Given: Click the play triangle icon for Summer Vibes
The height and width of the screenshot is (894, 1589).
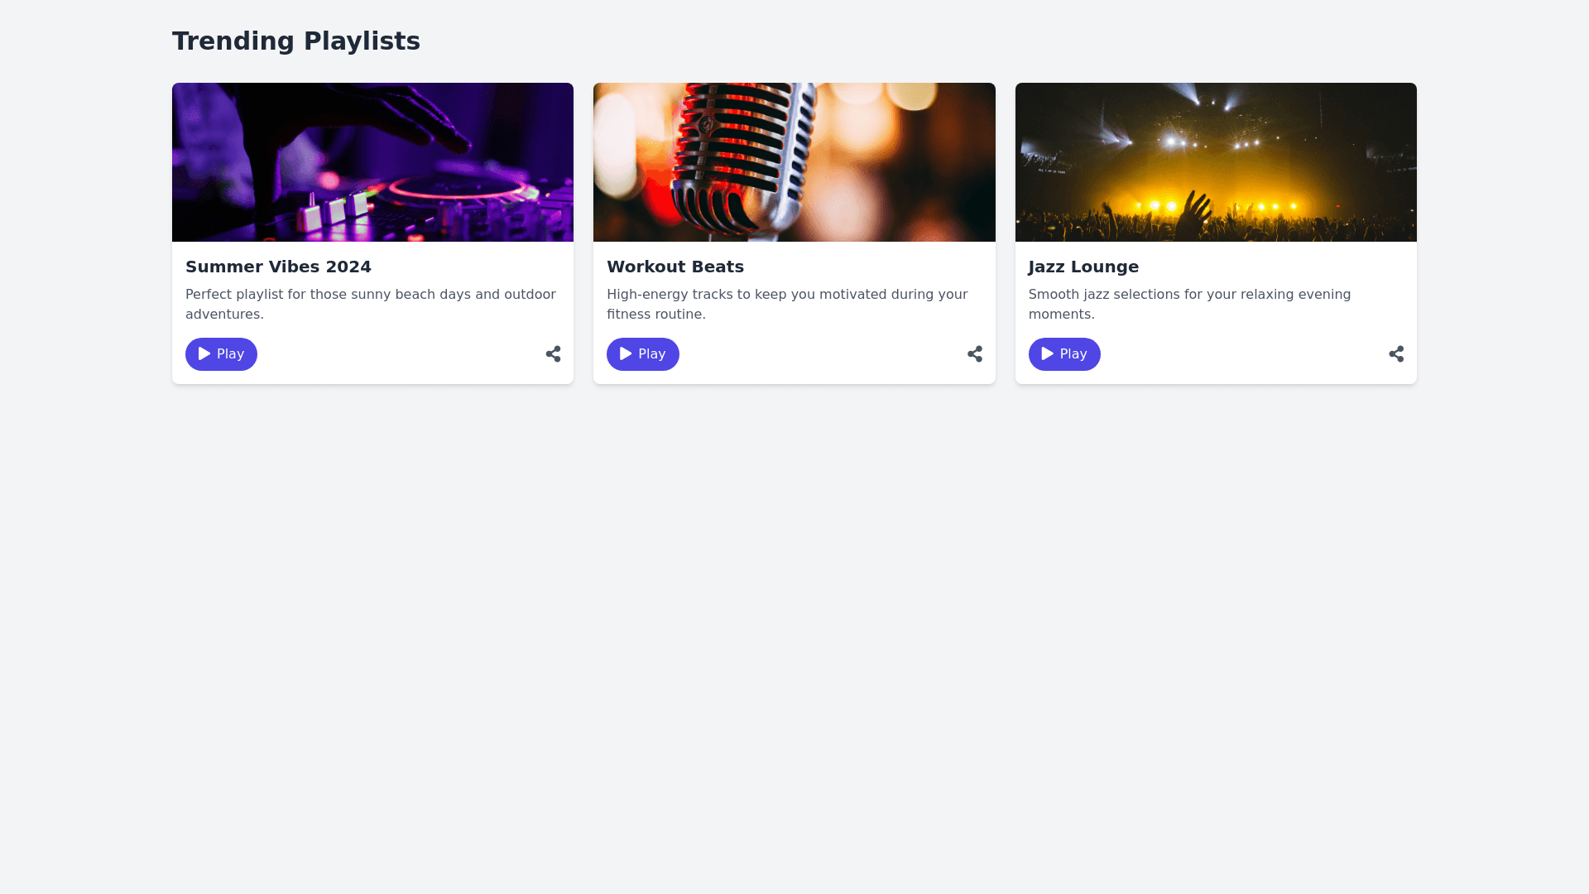Looking at the screenshot, I should [x=204, y=353].
